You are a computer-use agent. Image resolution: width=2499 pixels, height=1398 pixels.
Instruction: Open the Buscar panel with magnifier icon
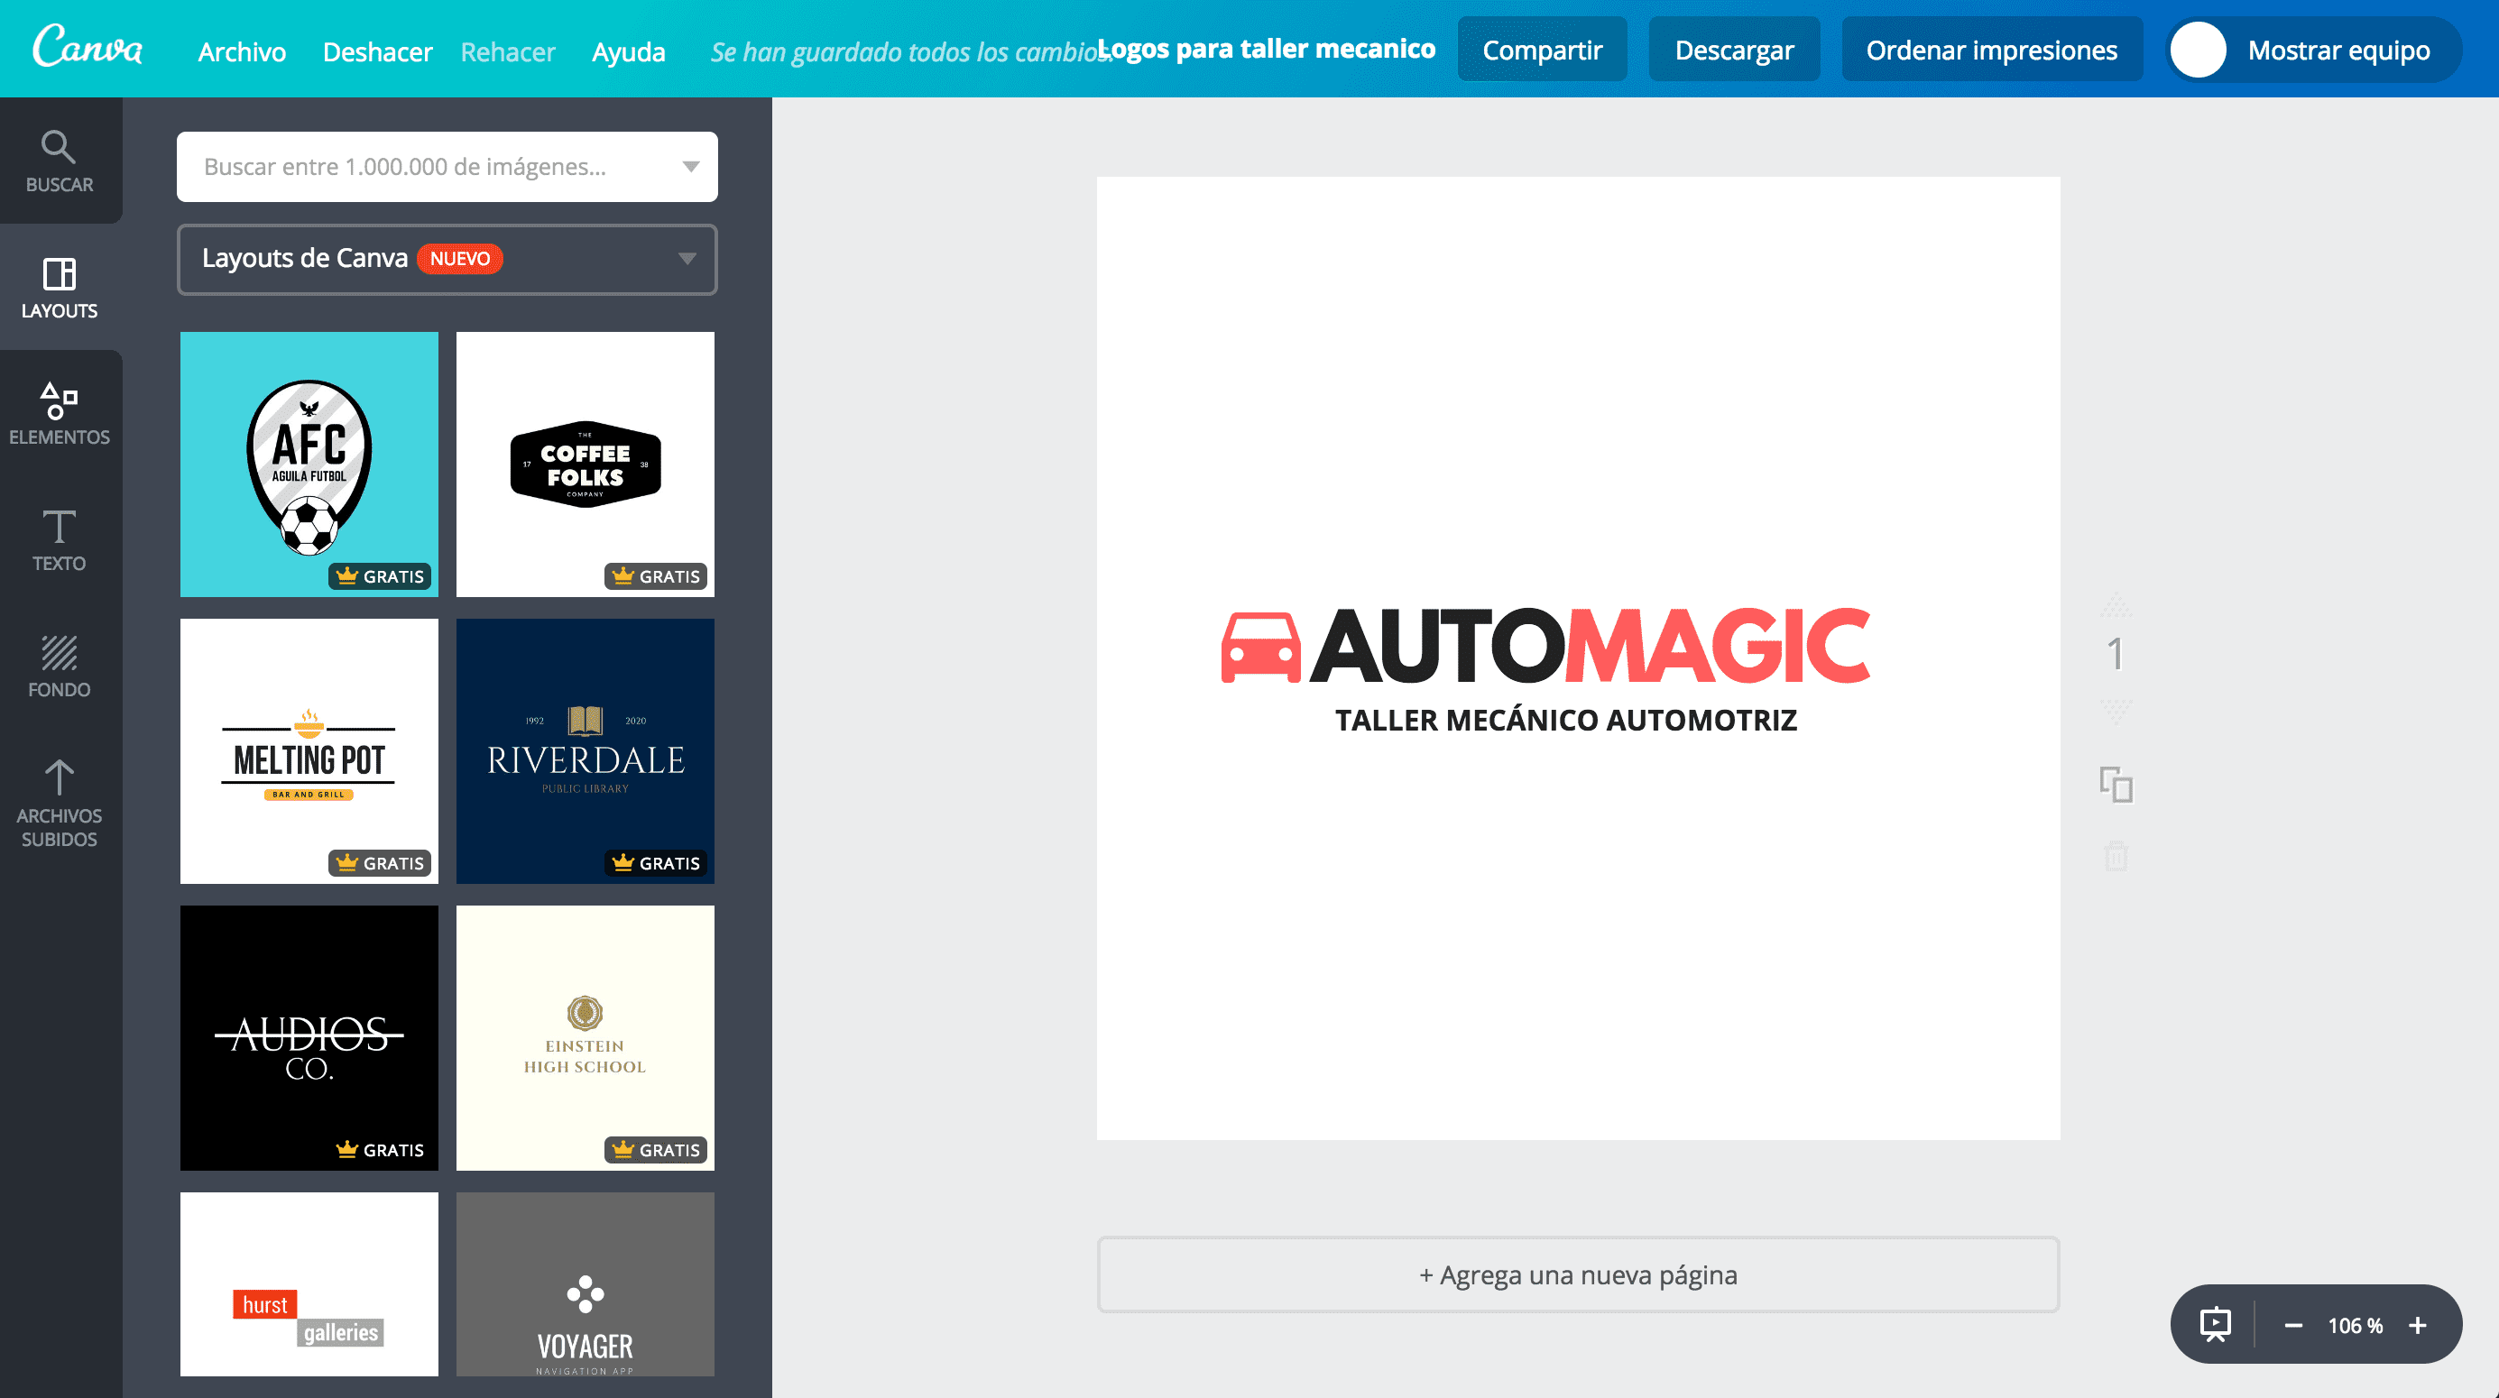tap(60, 160)
